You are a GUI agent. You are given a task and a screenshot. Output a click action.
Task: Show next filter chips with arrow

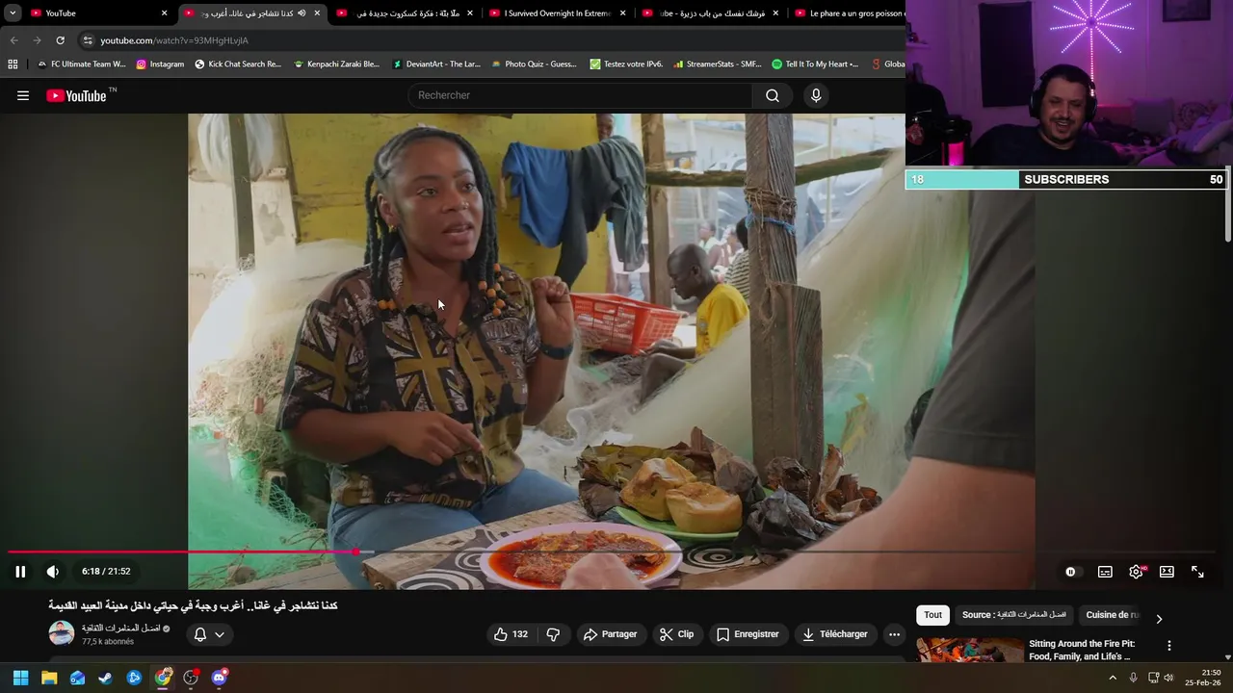click(x=1159, y=619)
